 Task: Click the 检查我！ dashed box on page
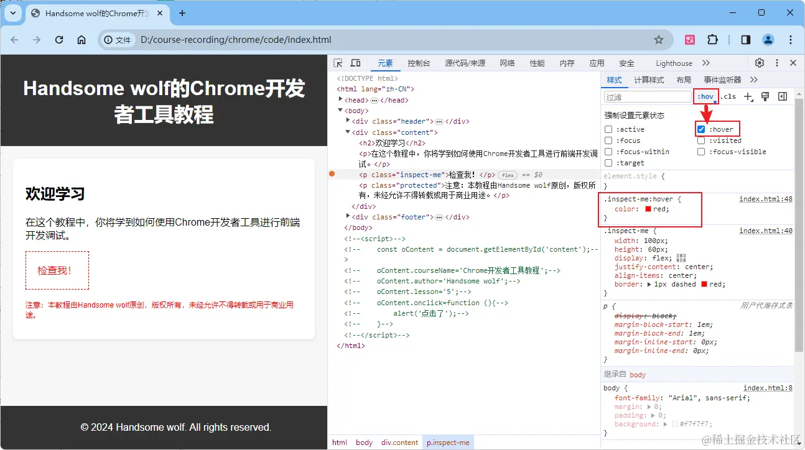[57, 270]
